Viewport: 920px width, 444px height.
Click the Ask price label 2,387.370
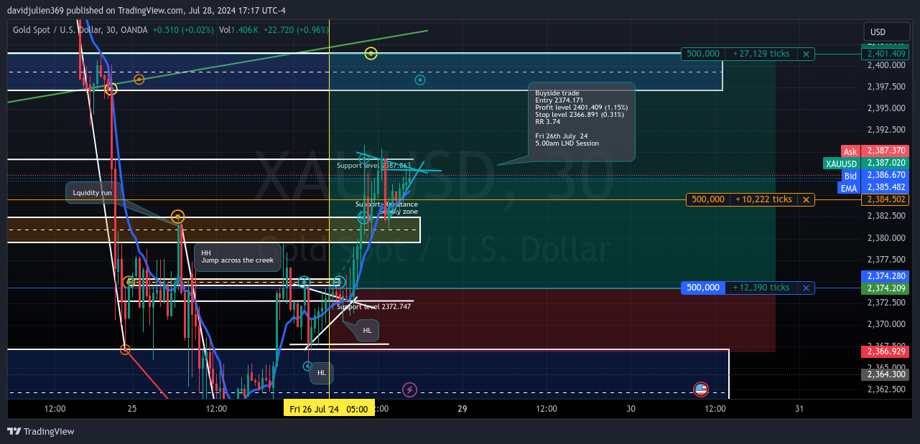875,151
